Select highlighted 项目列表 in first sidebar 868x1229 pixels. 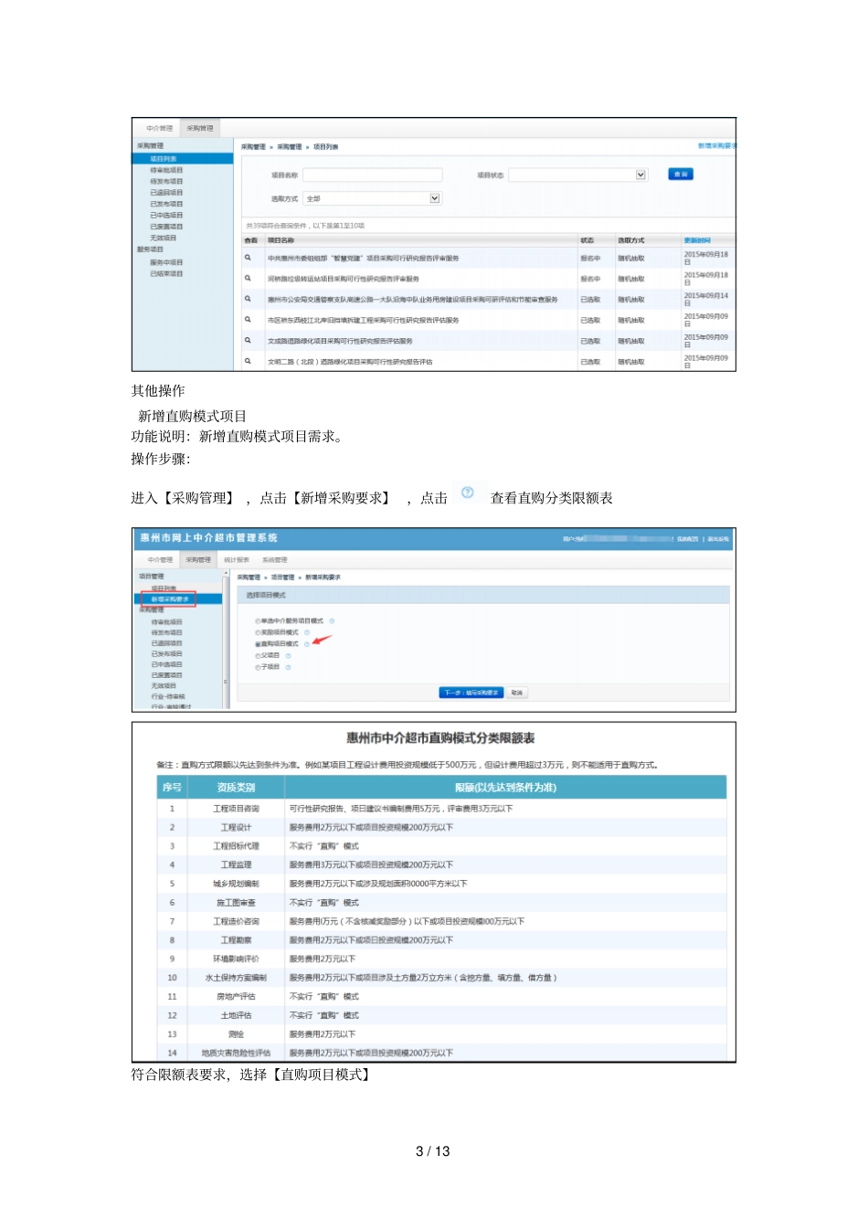183,159
